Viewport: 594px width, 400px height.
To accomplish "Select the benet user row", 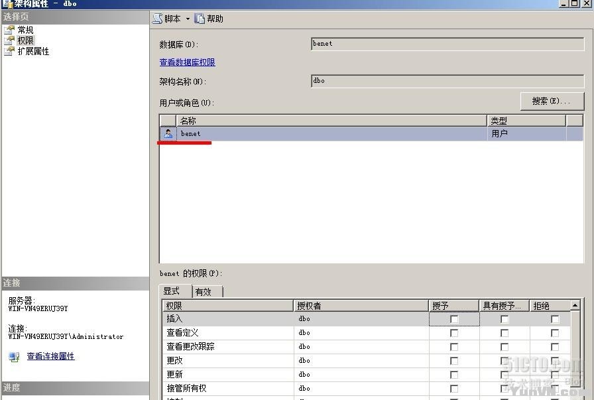I will point(371,133).
